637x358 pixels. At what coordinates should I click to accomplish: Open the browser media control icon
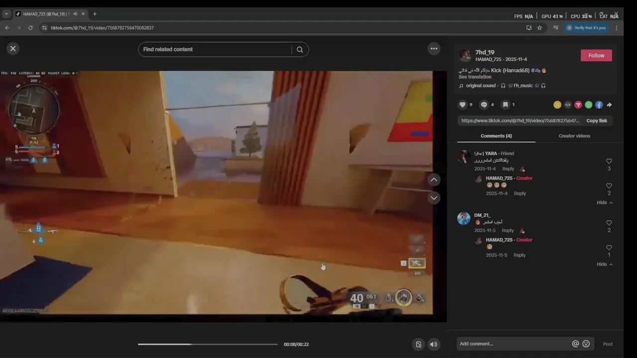pyautogui.click(x=555, y=28)
